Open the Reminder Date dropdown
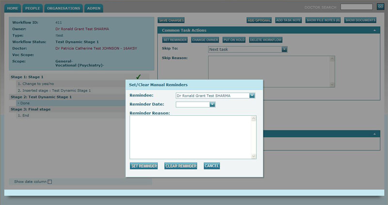The image size is (388, 205). coord(212,104)
